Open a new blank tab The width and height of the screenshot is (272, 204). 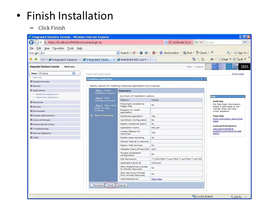(153, 60)
